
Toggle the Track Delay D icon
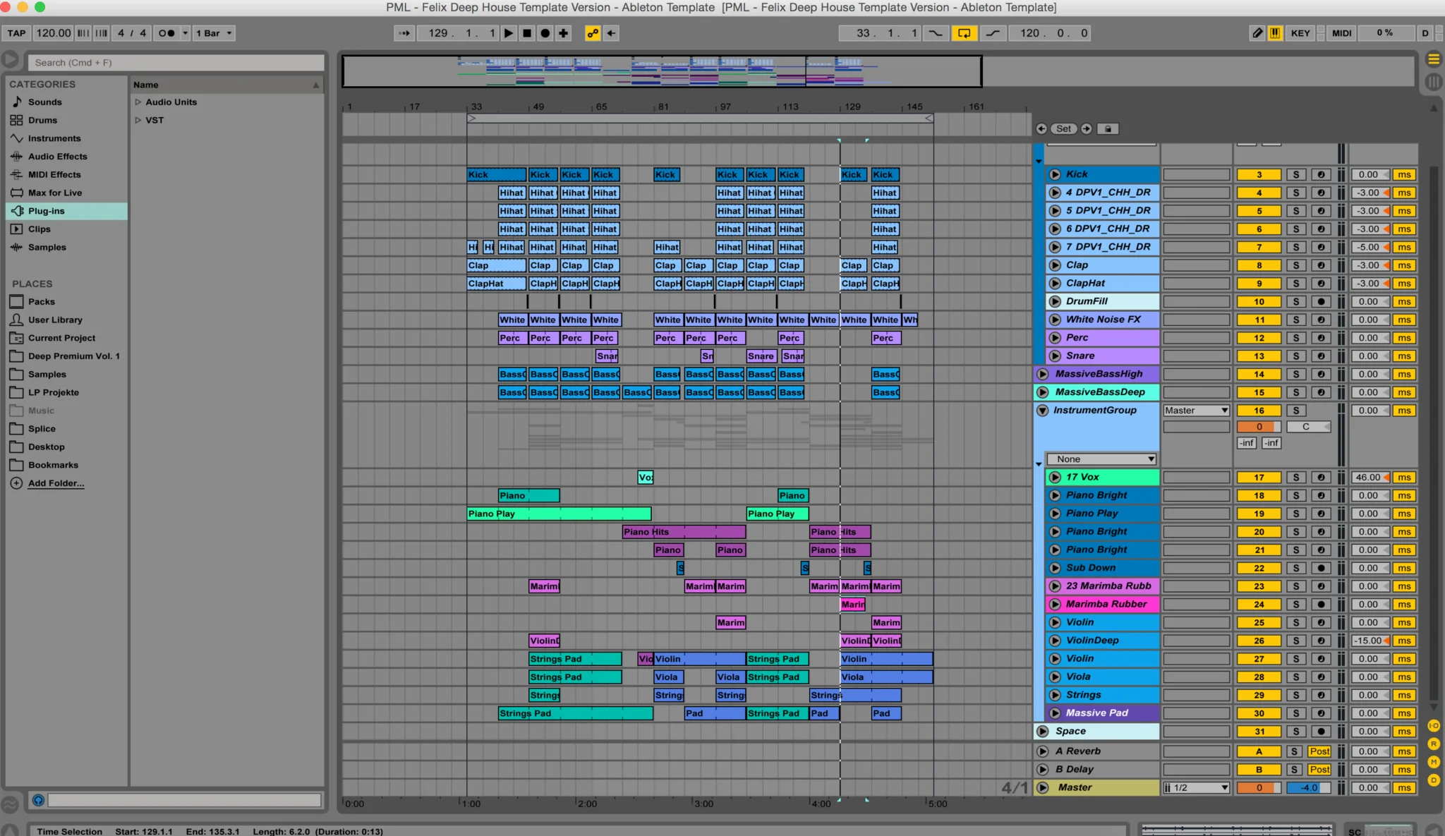pyautogui.click(x=1434, y=780)
